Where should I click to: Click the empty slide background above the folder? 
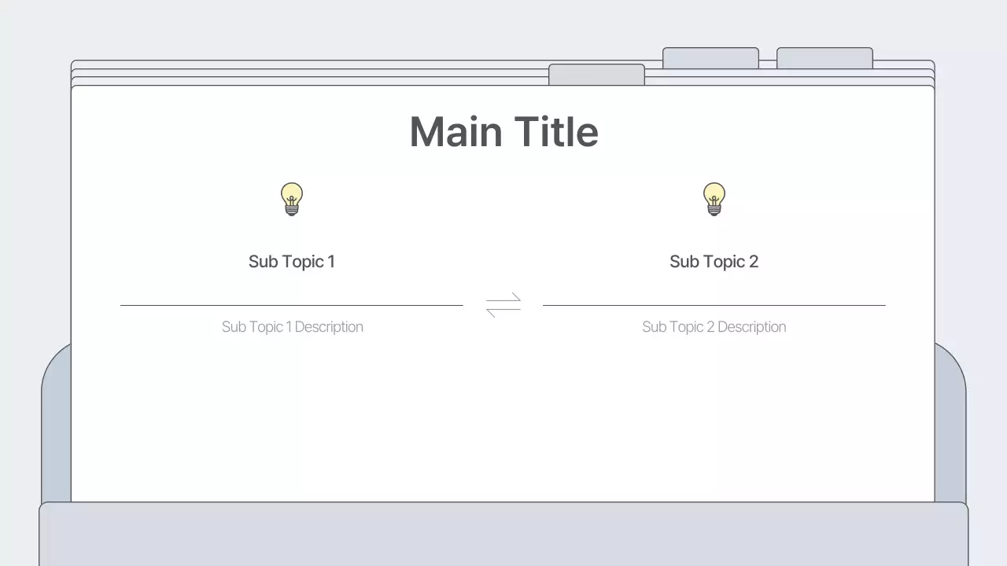tap(315, 28)
